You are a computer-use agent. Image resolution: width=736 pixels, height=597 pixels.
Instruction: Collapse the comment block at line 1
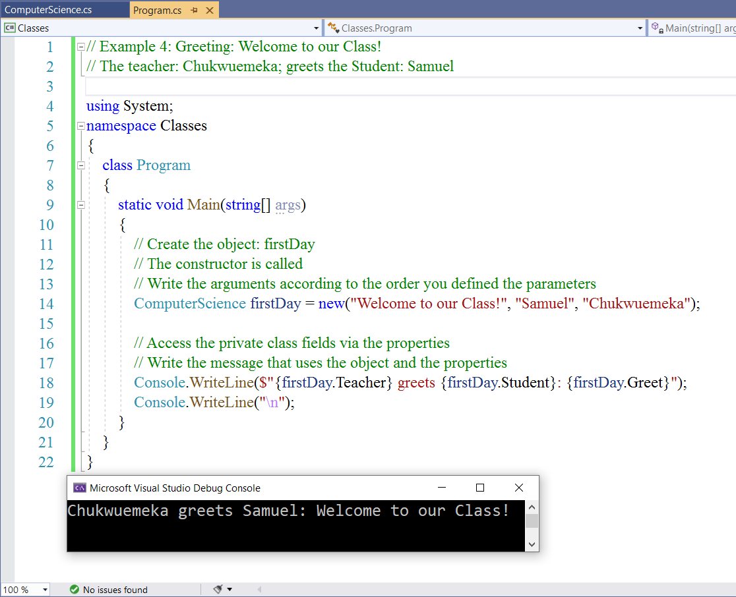(x=81, y=47)
